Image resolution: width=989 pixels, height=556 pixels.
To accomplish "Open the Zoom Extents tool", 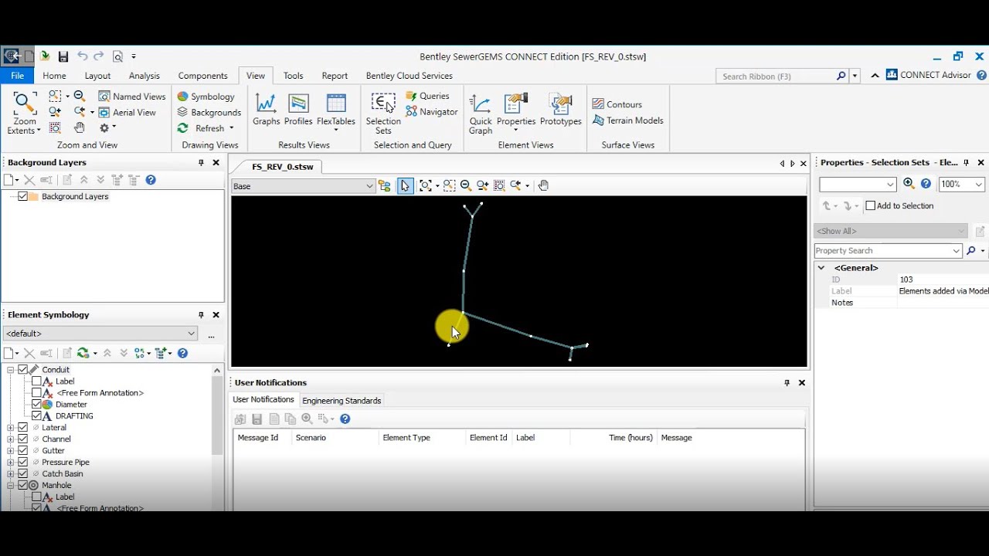I will (x=24, y=112).
